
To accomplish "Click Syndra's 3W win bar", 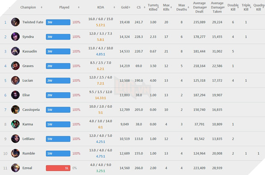I will pos(58,37).
